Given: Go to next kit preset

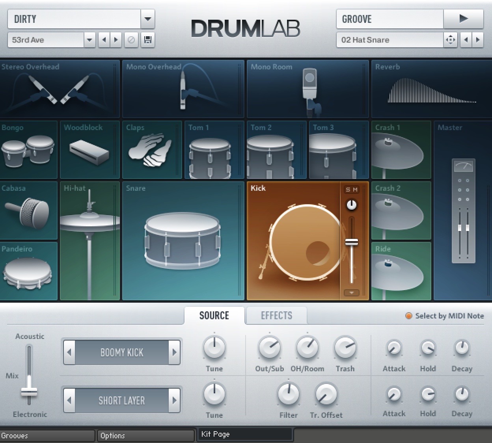Looking at the screenshot, I should (116, 40).
